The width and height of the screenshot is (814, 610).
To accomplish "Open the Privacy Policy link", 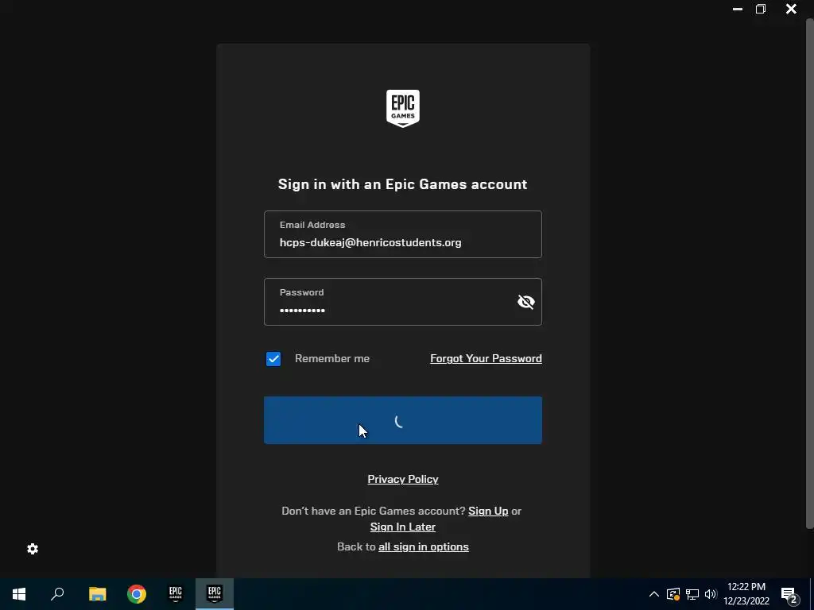I will pyautogui.click(x=403, y=479).
